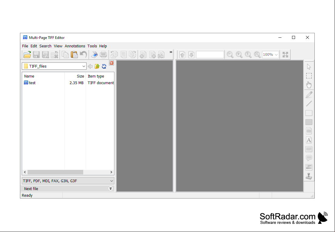Select the speech bubble note tool
Viewport: 335px width, 232px height.
tap(309, 158)
